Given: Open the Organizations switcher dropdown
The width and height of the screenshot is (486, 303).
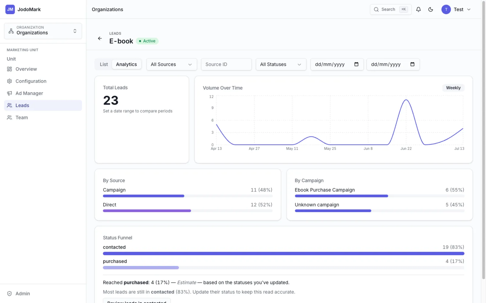Looking at the screenshot, I should click(43, 31).
